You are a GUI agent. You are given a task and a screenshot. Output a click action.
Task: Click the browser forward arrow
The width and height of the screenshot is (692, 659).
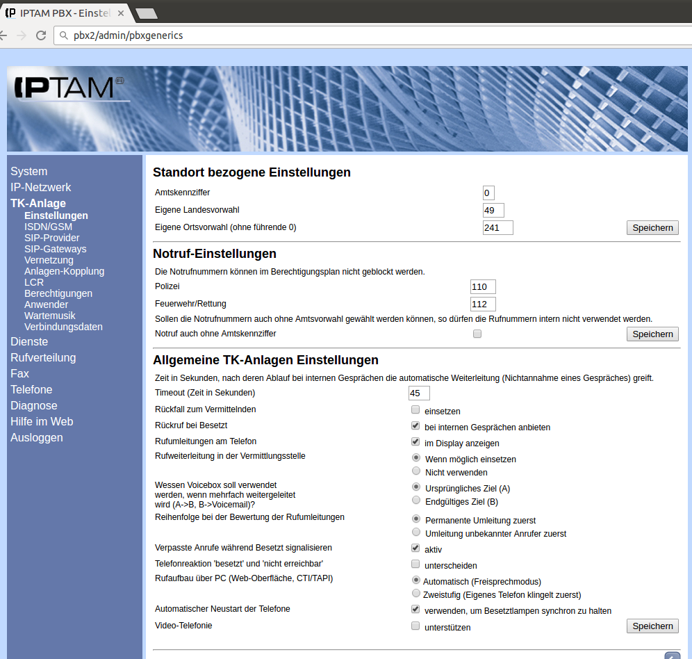pos(22,35)
